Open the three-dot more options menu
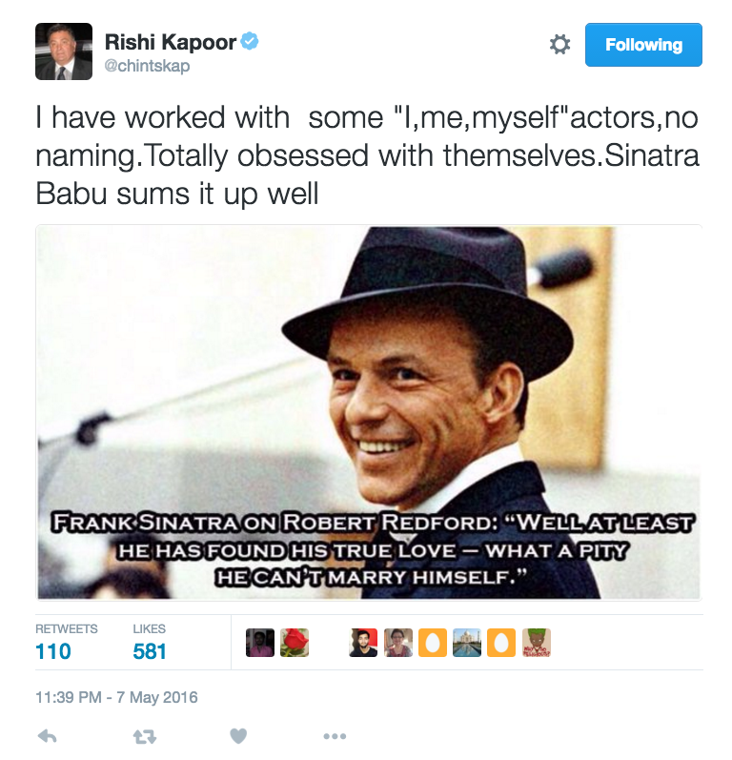Screen dimensions: 732x760 pyautogui.click(x=334, y=736)
